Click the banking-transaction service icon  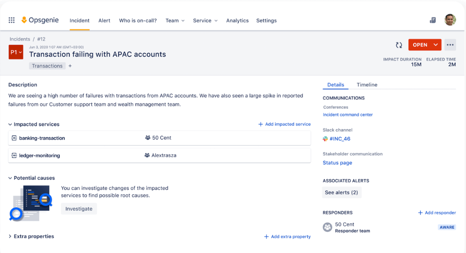click(14, 138)
